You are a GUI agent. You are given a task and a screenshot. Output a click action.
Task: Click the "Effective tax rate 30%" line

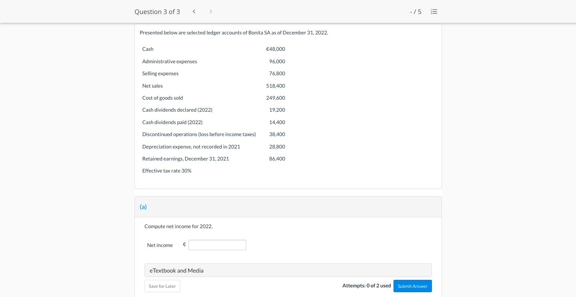coord(167,171)
